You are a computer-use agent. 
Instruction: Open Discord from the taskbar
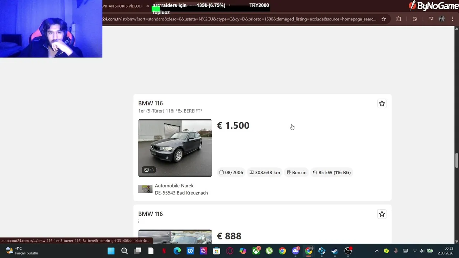click(x=295, y=251)
